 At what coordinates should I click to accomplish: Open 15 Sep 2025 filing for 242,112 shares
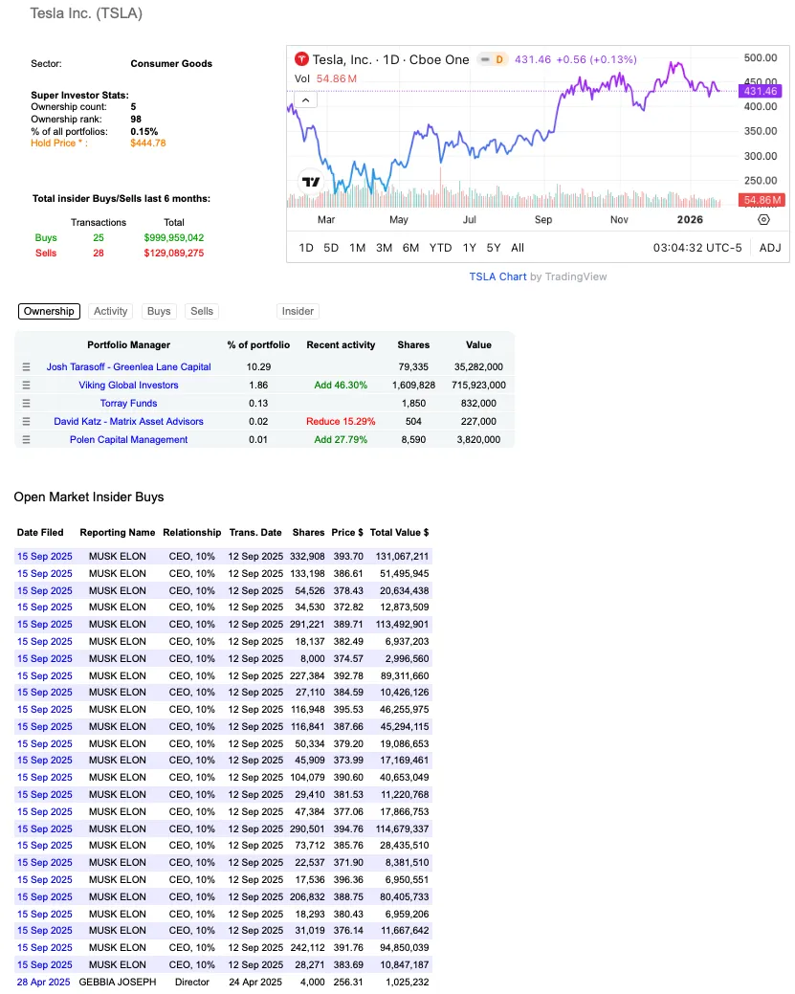coord(44,948)
